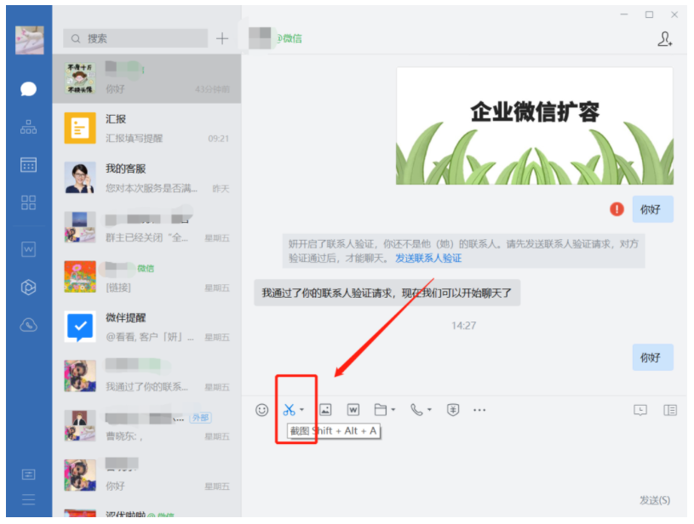This screenshot has width=694, height=524.
Task: Minimize the WeCom window
Action: [x=624, y=14]
